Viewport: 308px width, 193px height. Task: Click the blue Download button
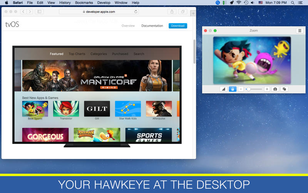178,25
